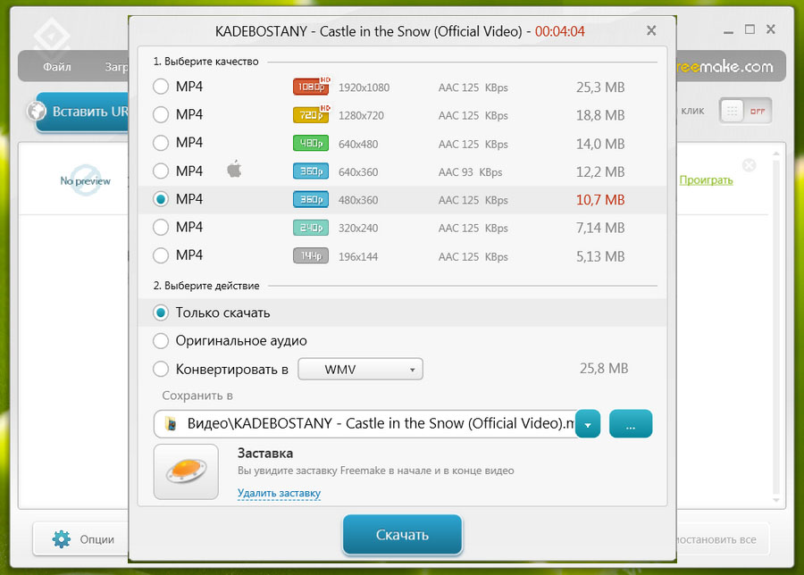Click the globe icon on the paste URL button
This screenshot has height=575, width=804.
pyautogui.click(x=37, y=111)
